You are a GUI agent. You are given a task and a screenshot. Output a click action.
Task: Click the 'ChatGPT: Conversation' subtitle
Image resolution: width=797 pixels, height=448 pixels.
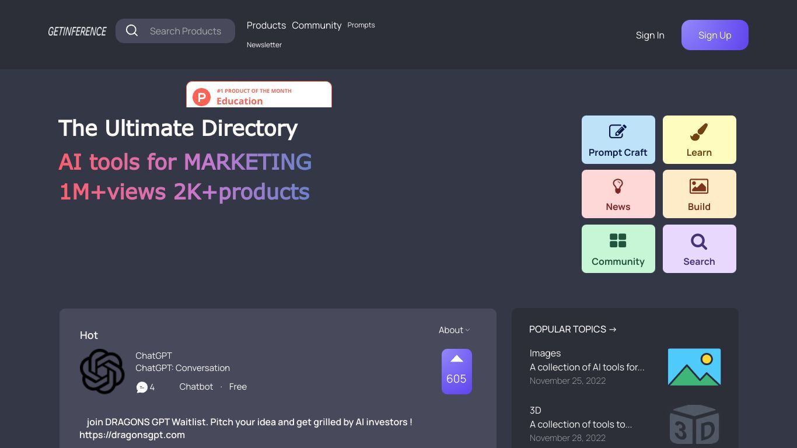183,368
